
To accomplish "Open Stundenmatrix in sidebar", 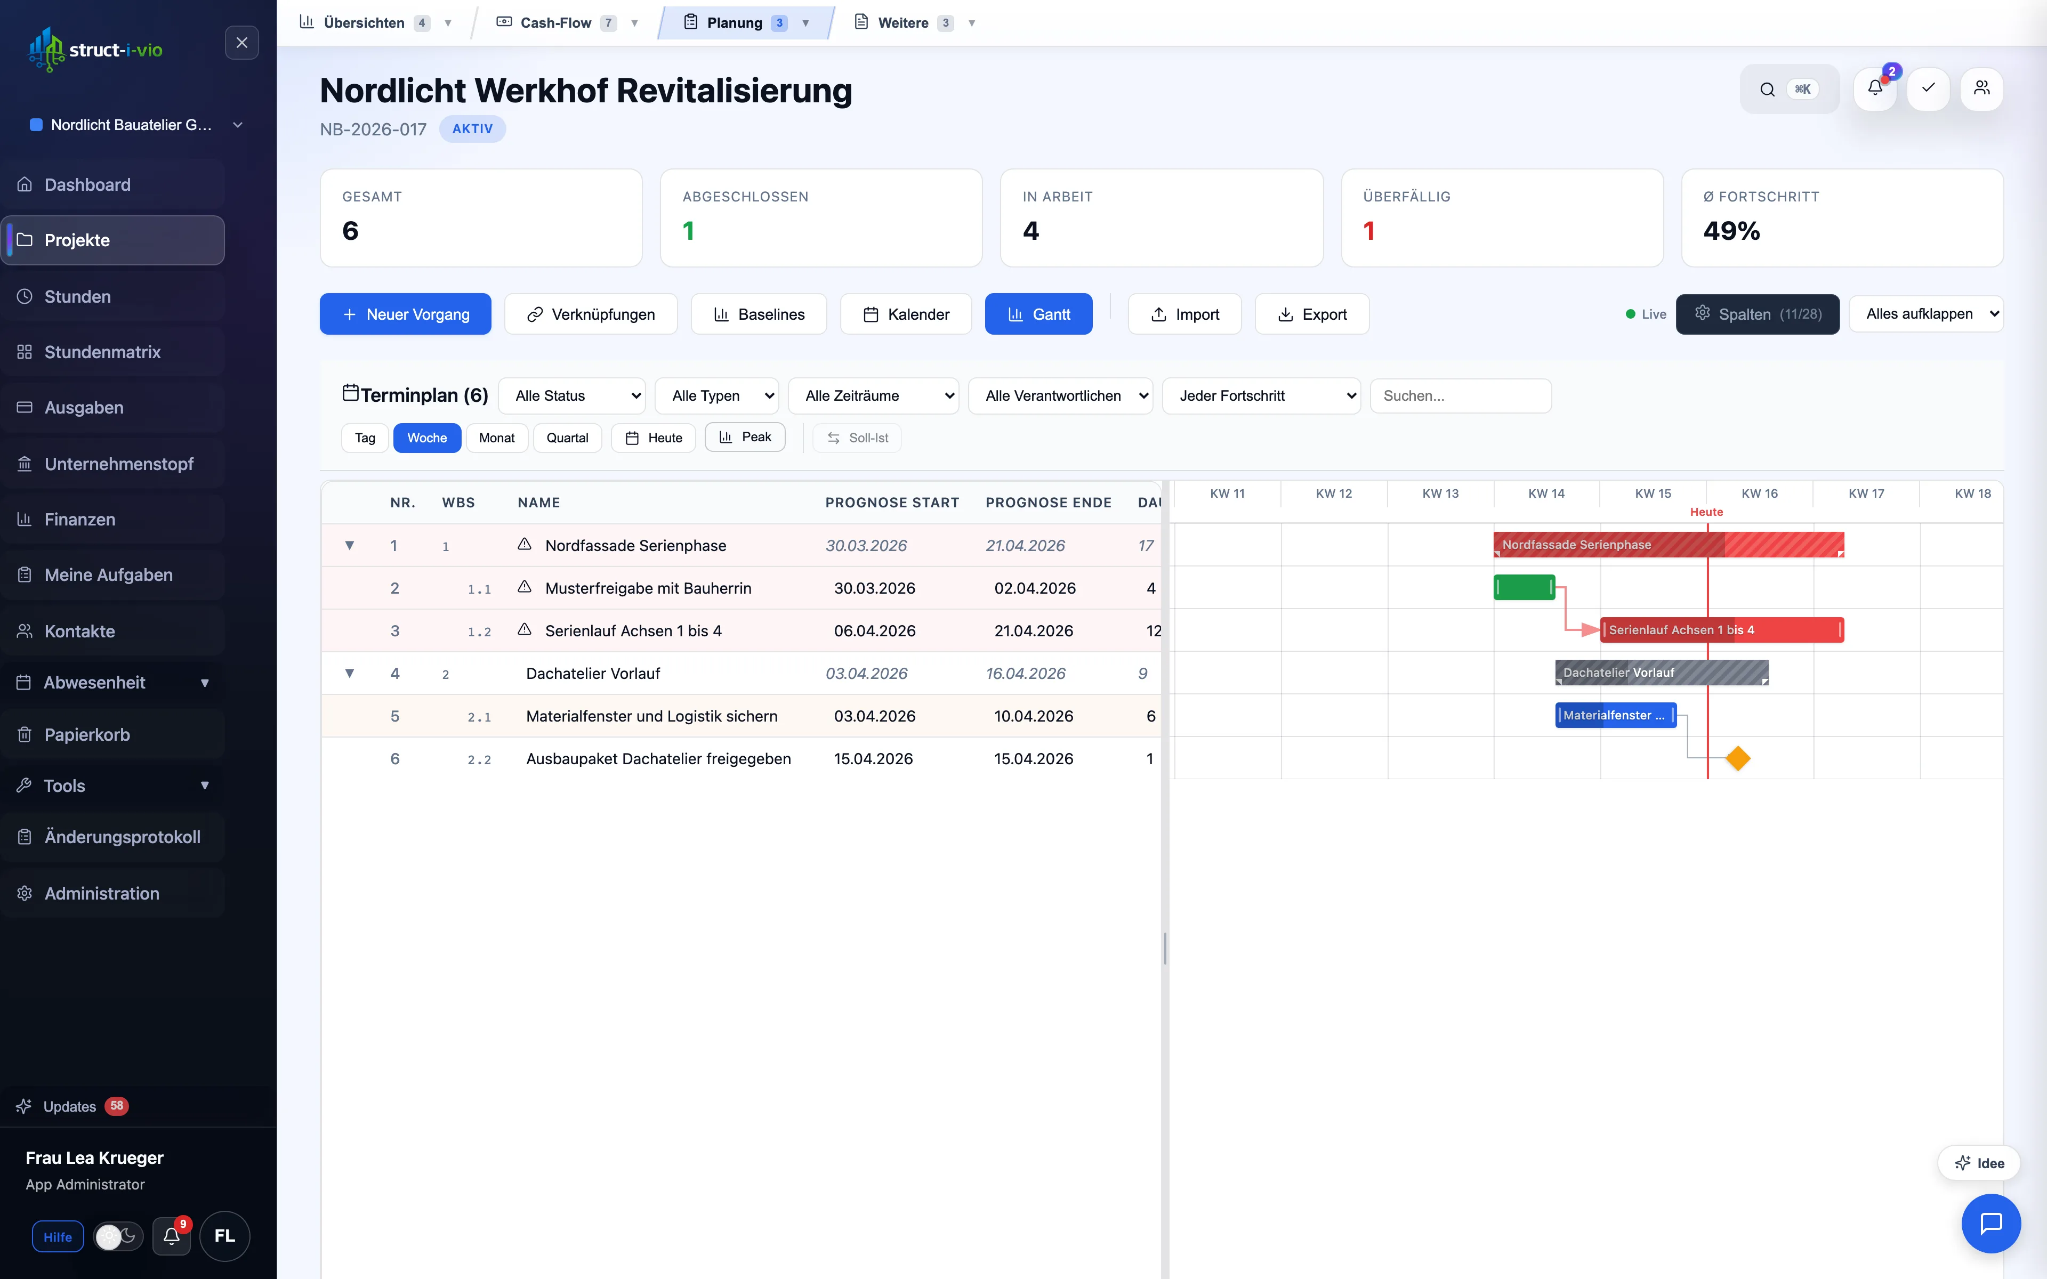I will click(114, 352).
